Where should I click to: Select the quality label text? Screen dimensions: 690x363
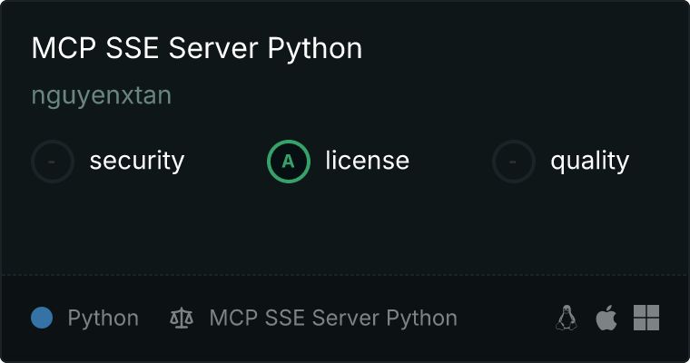[x=589, y=162]
